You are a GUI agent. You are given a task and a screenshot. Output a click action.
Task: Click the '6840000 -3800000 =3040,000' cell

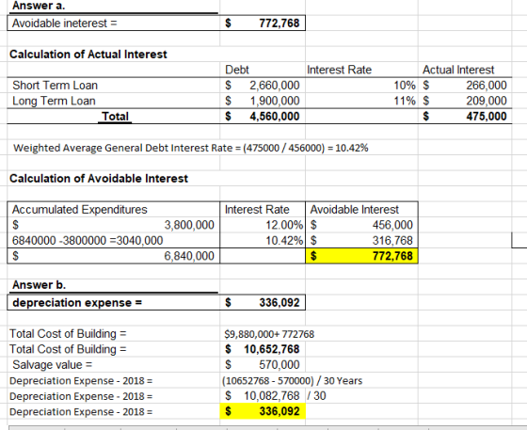tap(114, 241)
